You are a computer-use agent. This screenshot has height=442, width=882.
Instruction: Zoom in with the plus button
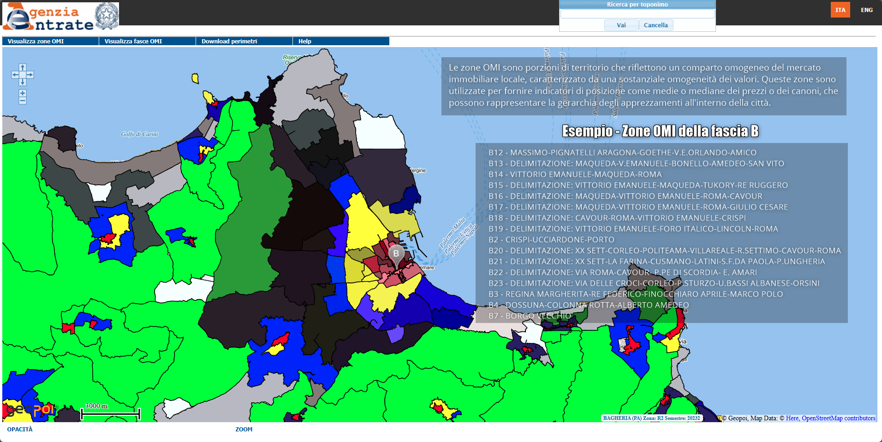pyautogui.click(x=23, y=93)
